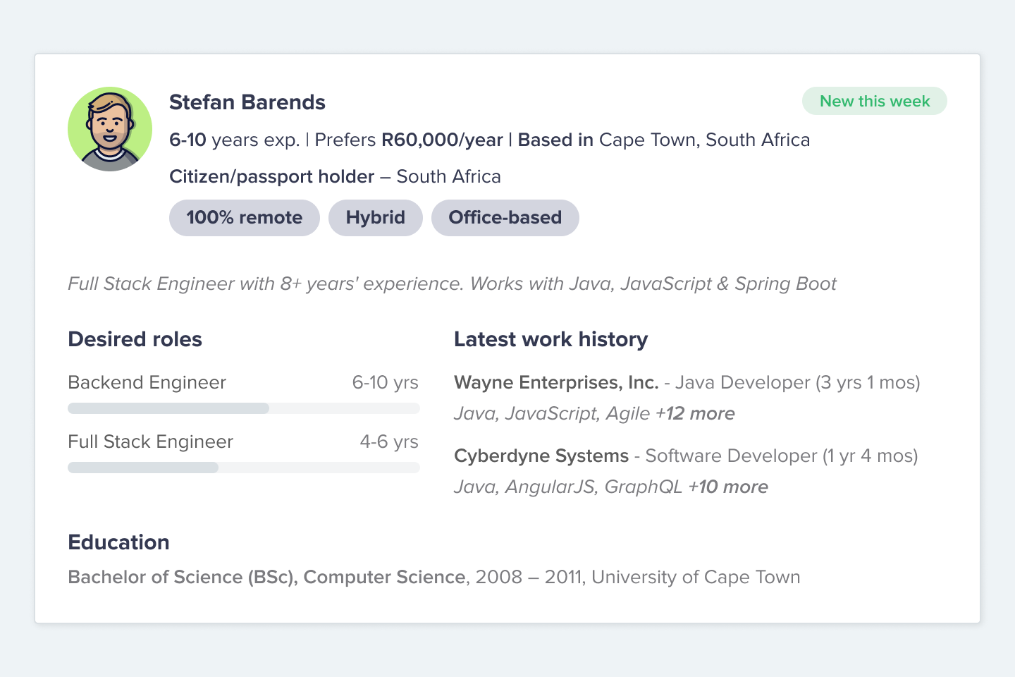The image size is (1015, 677).
Task: Click the Latest work history heading
Action: click(550, 339)
